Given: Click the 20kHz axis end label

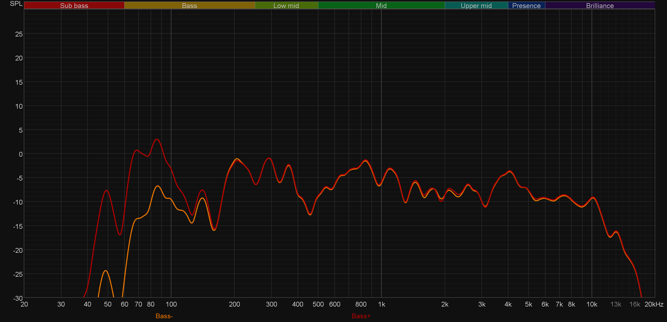Looking at the screenshot, I should [x=654, y=304].
